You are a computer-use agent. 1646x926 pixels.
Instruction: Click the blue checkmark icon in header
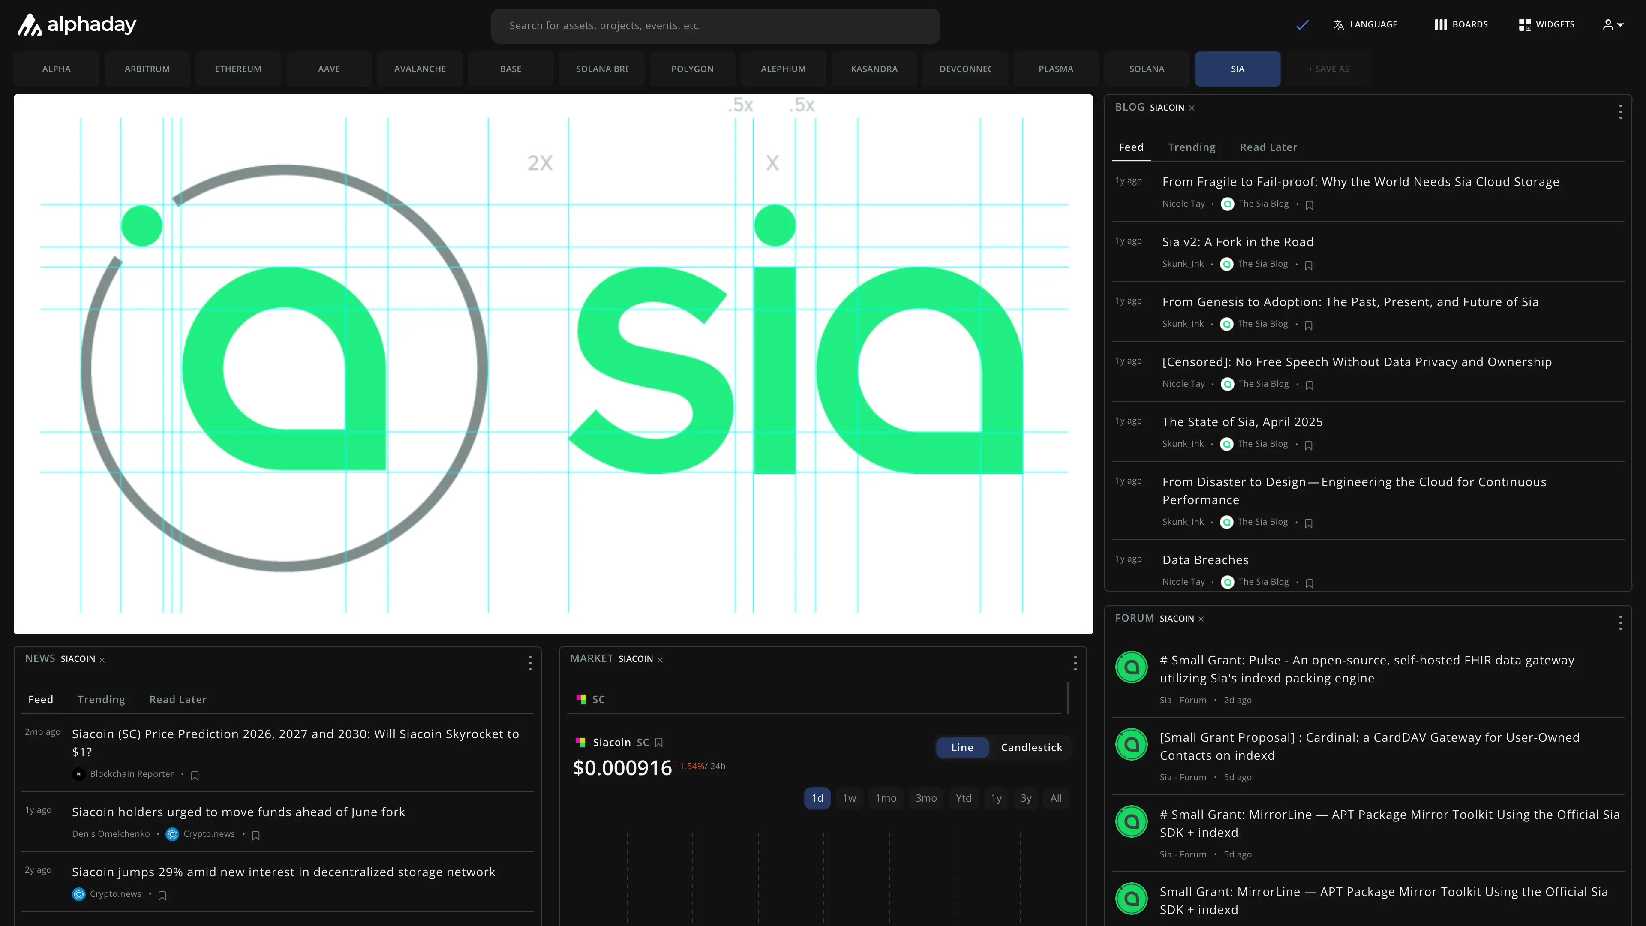(x=1302, y=25)
